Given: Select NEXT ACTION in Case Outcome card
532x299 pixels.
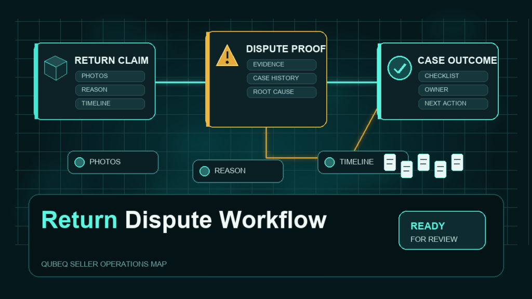Looking at the screenshot, I should pyautogui.click(x=453, y=103).
